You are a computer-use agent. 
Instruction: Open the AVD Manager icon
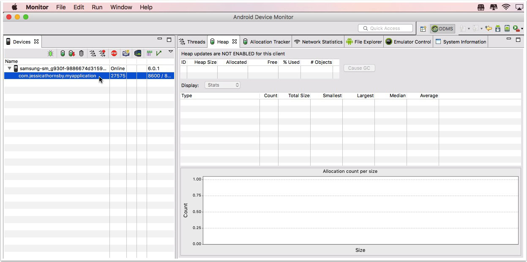pos(507,28)
